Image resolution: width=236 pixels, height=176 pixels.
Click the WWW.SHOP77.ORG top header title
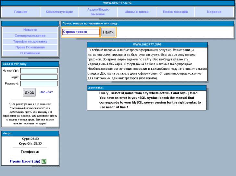pyautogui.click(x=118, y=3)
